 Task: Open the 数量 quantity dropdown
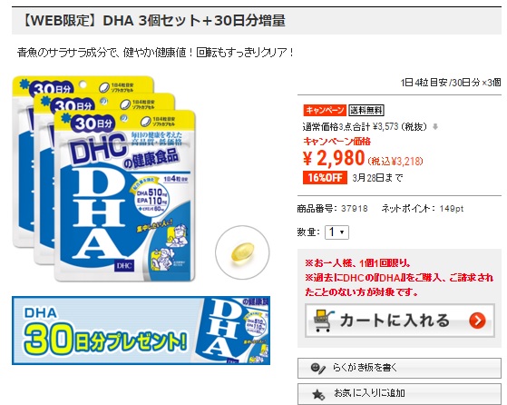point(336,232)
